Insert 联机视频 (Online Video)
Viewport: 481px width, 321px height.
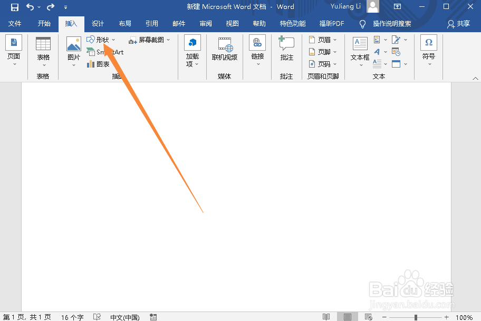225,49
